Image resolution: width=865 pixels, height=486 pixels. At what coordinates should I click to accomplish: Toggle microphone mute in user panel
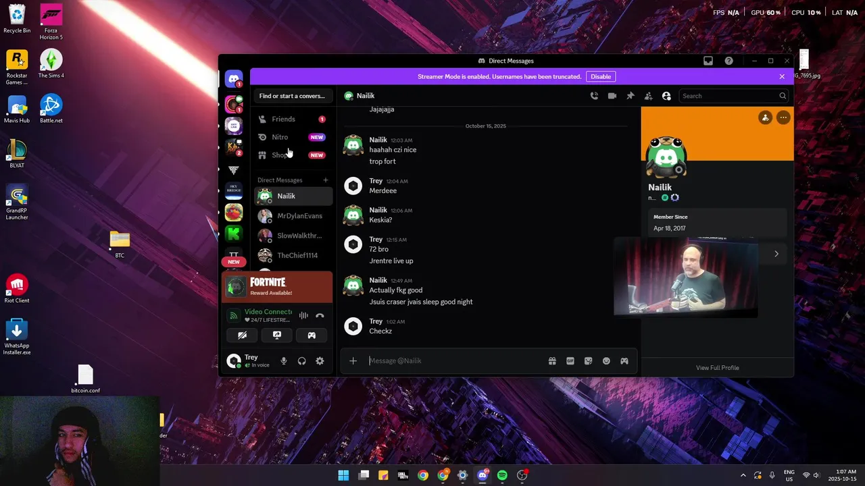tap(284, 361)
